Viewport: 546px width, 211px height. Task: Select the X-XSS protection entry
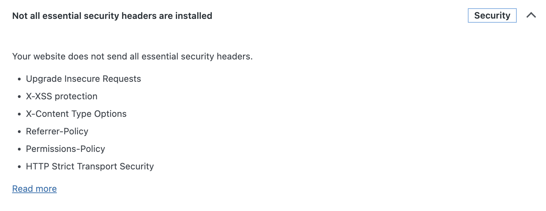click(62, 96)
